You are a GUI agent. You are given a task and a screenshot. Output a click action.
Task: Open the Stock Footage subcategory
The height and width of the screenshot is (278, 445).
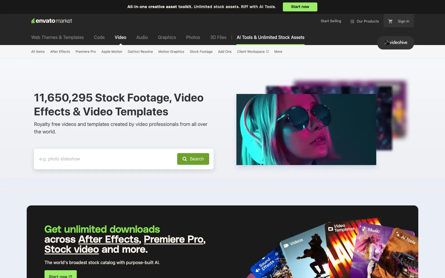201,52
